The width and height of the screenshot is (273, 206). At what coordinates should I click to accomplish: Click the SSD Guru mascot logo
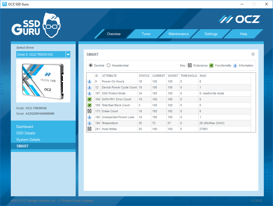(x=36, y=25)
